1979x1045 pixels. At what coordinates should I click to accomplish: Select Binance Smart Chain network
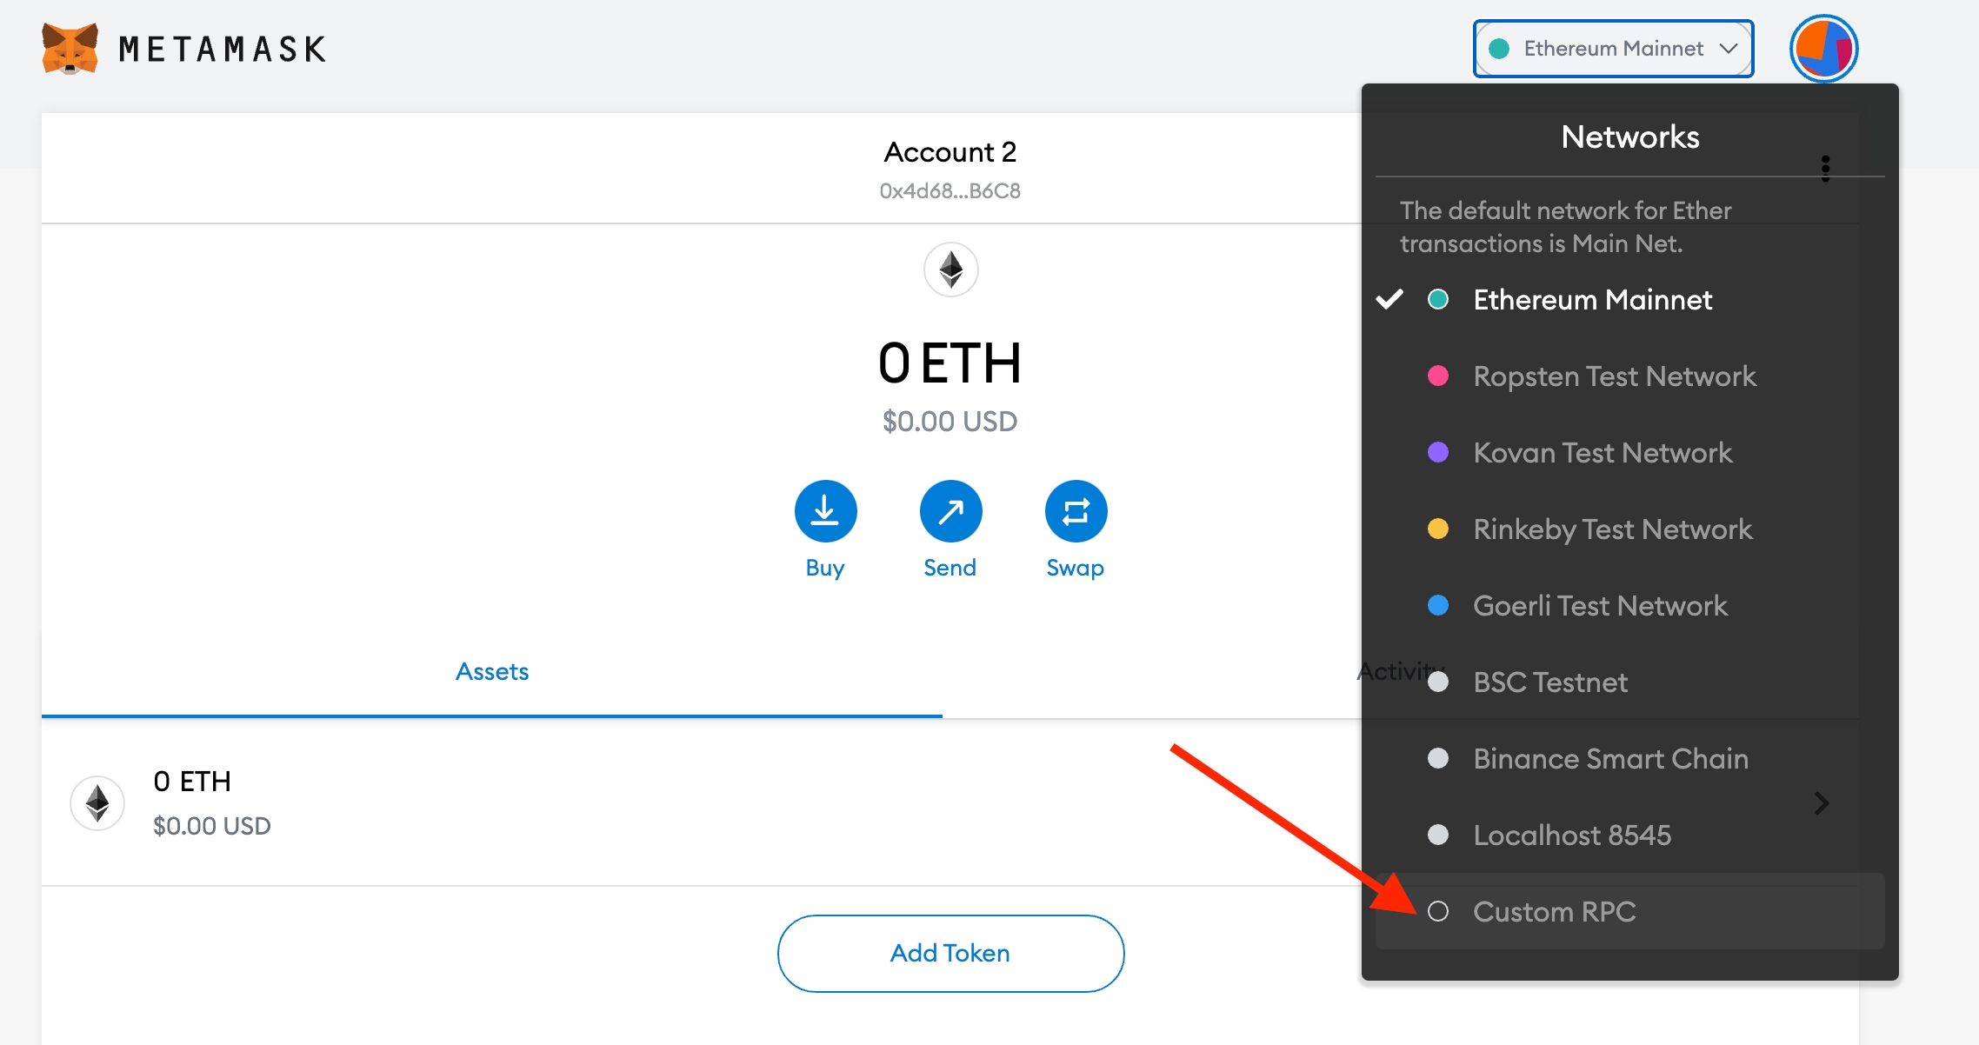click(x=1609, y=759)
